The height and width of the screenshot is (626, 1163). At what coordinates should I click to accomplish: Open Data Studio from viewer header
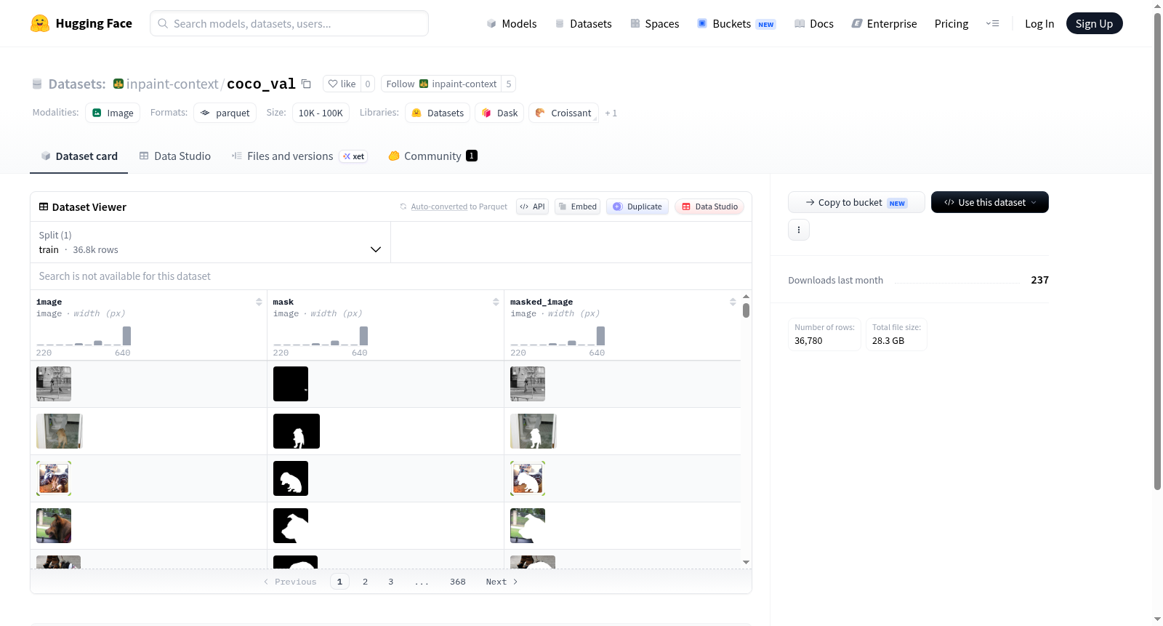709,206
